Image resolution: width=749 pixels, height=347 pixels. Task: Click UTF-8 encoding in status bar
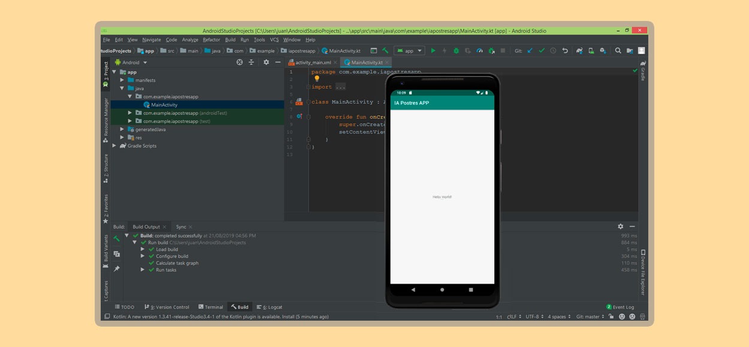coord(534,316)
